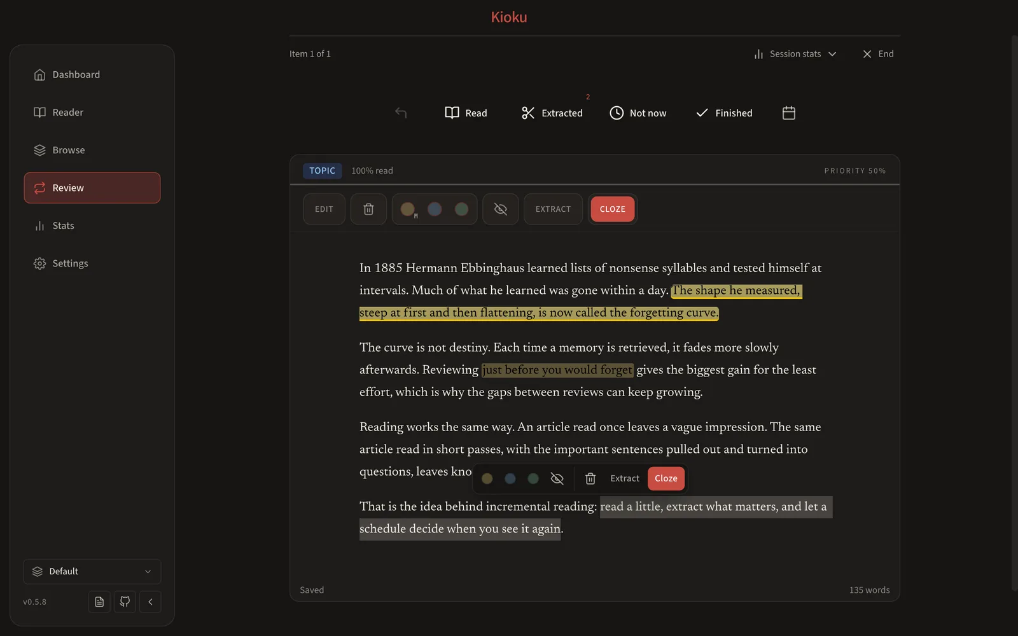Screen dimensions: 1018x636
Task: Open Stats from the sidebar
Action: pos(92,226)
